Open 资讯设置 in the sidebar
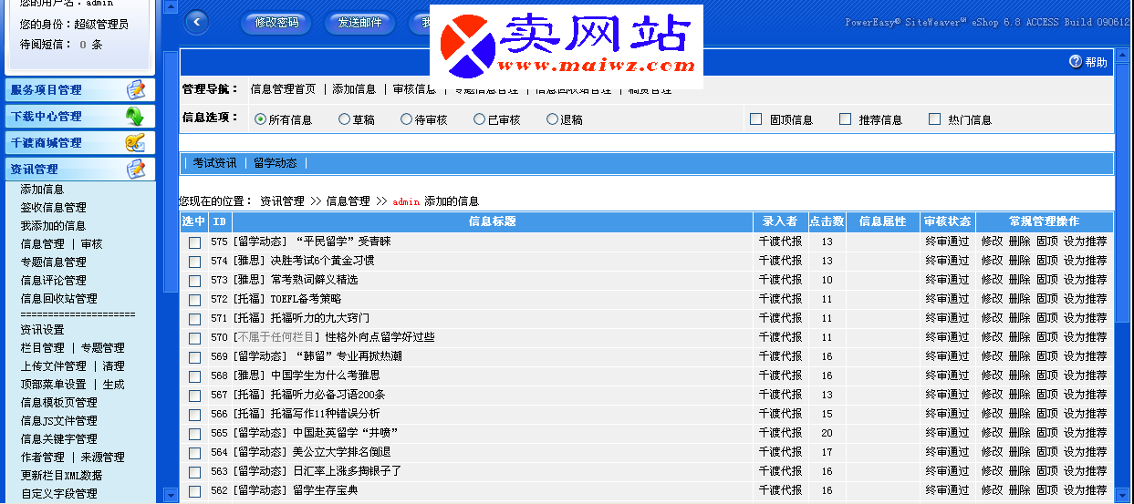Screen dimensions: 1134x504 (x=42, y=330)
